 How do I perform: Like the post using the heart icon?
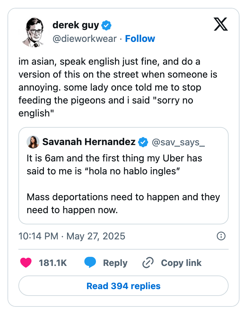click(x=26, y=263)
